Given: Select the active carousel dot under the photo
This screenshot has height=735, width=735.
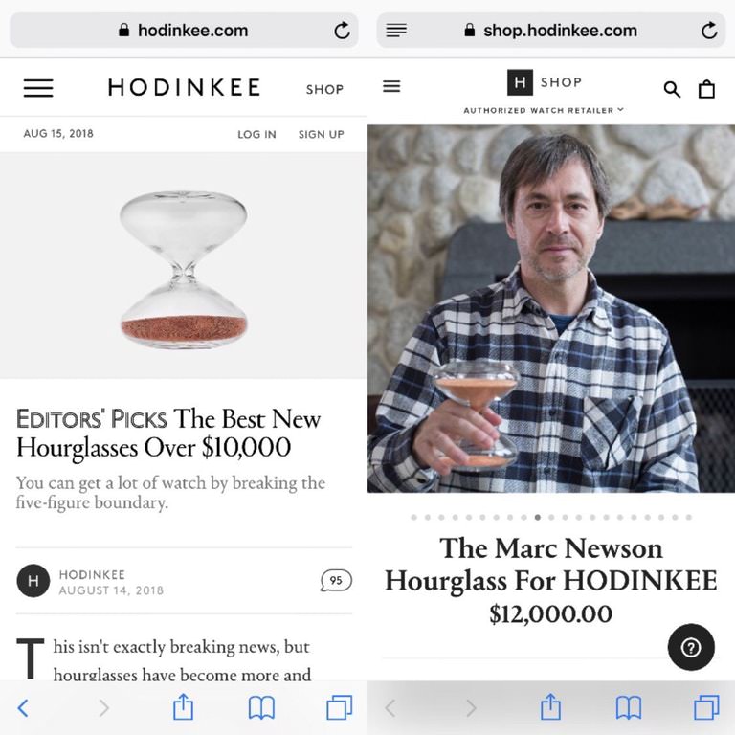Looking at the screenshot, I should coord(537,518).
